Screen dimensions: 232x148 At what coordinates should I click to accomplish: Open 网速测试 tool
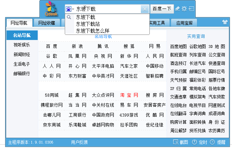click(x=217, y=105)
